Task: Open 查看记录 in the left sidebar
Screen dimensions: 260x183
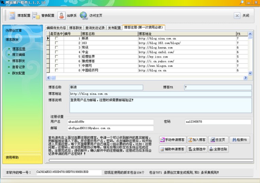Action: tap(19, 67)
